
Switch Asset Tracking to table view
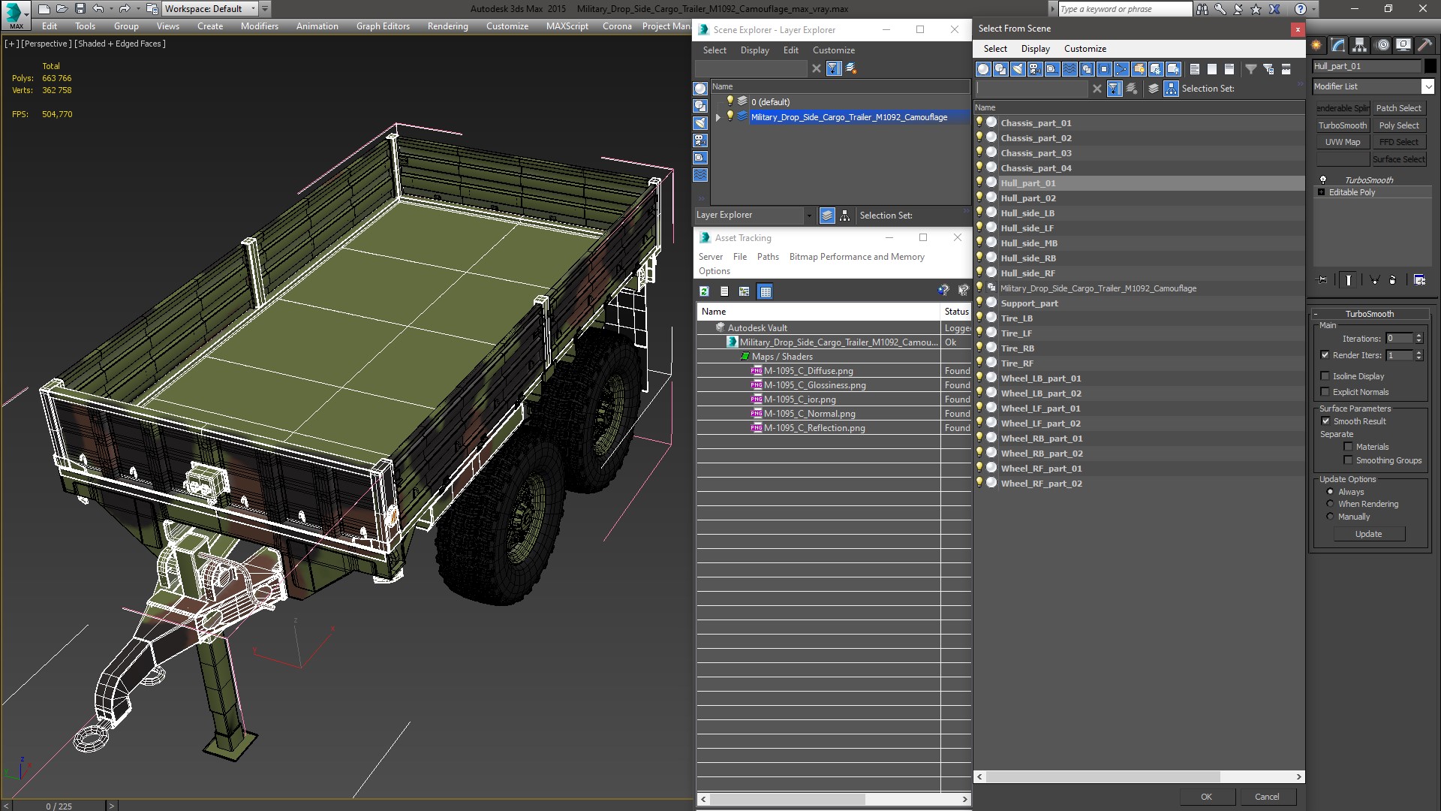pyautogui.click(x=765, y=291)
